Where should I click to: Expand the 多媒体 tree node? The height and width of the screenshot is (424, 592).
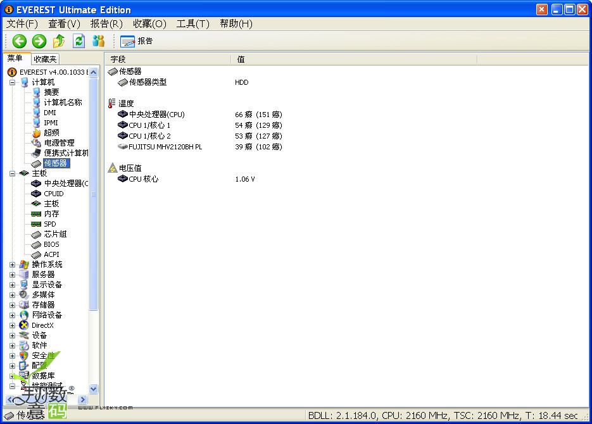[x=13, y=296]
